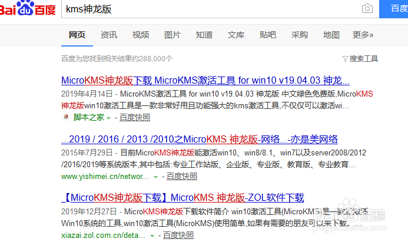Screen dimensions: 408x242
Task: Click the 脚本之家 source link
Action: click(89, 117)
